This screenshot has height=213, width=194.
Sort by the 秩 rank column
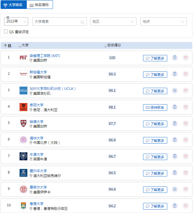tap(7, 46)
